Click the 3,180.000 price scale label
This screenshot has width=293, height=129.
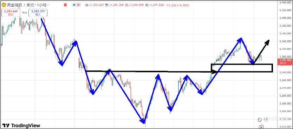click(285, 103)
